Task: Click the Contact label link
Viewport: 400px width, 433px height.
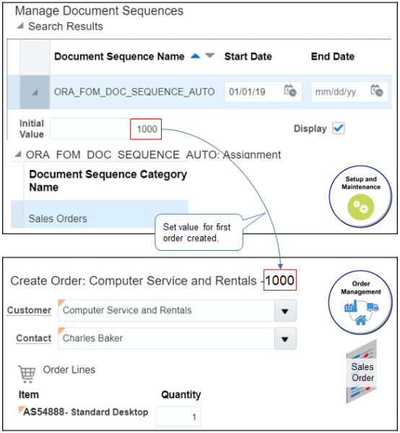Action: click(34, 338)
